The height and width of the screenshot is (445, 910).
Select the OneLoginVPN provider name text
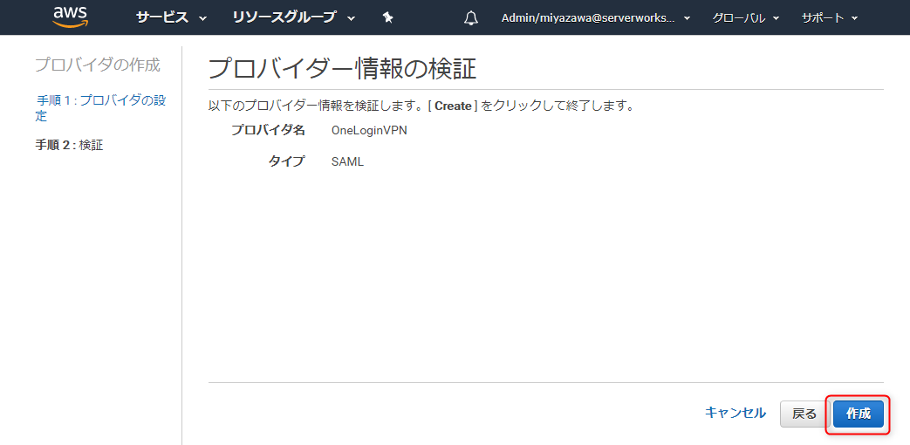pos(369,131)
